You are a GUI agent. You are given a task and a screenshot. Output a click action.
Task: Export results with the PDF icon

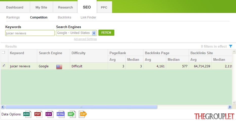[38, 114]
